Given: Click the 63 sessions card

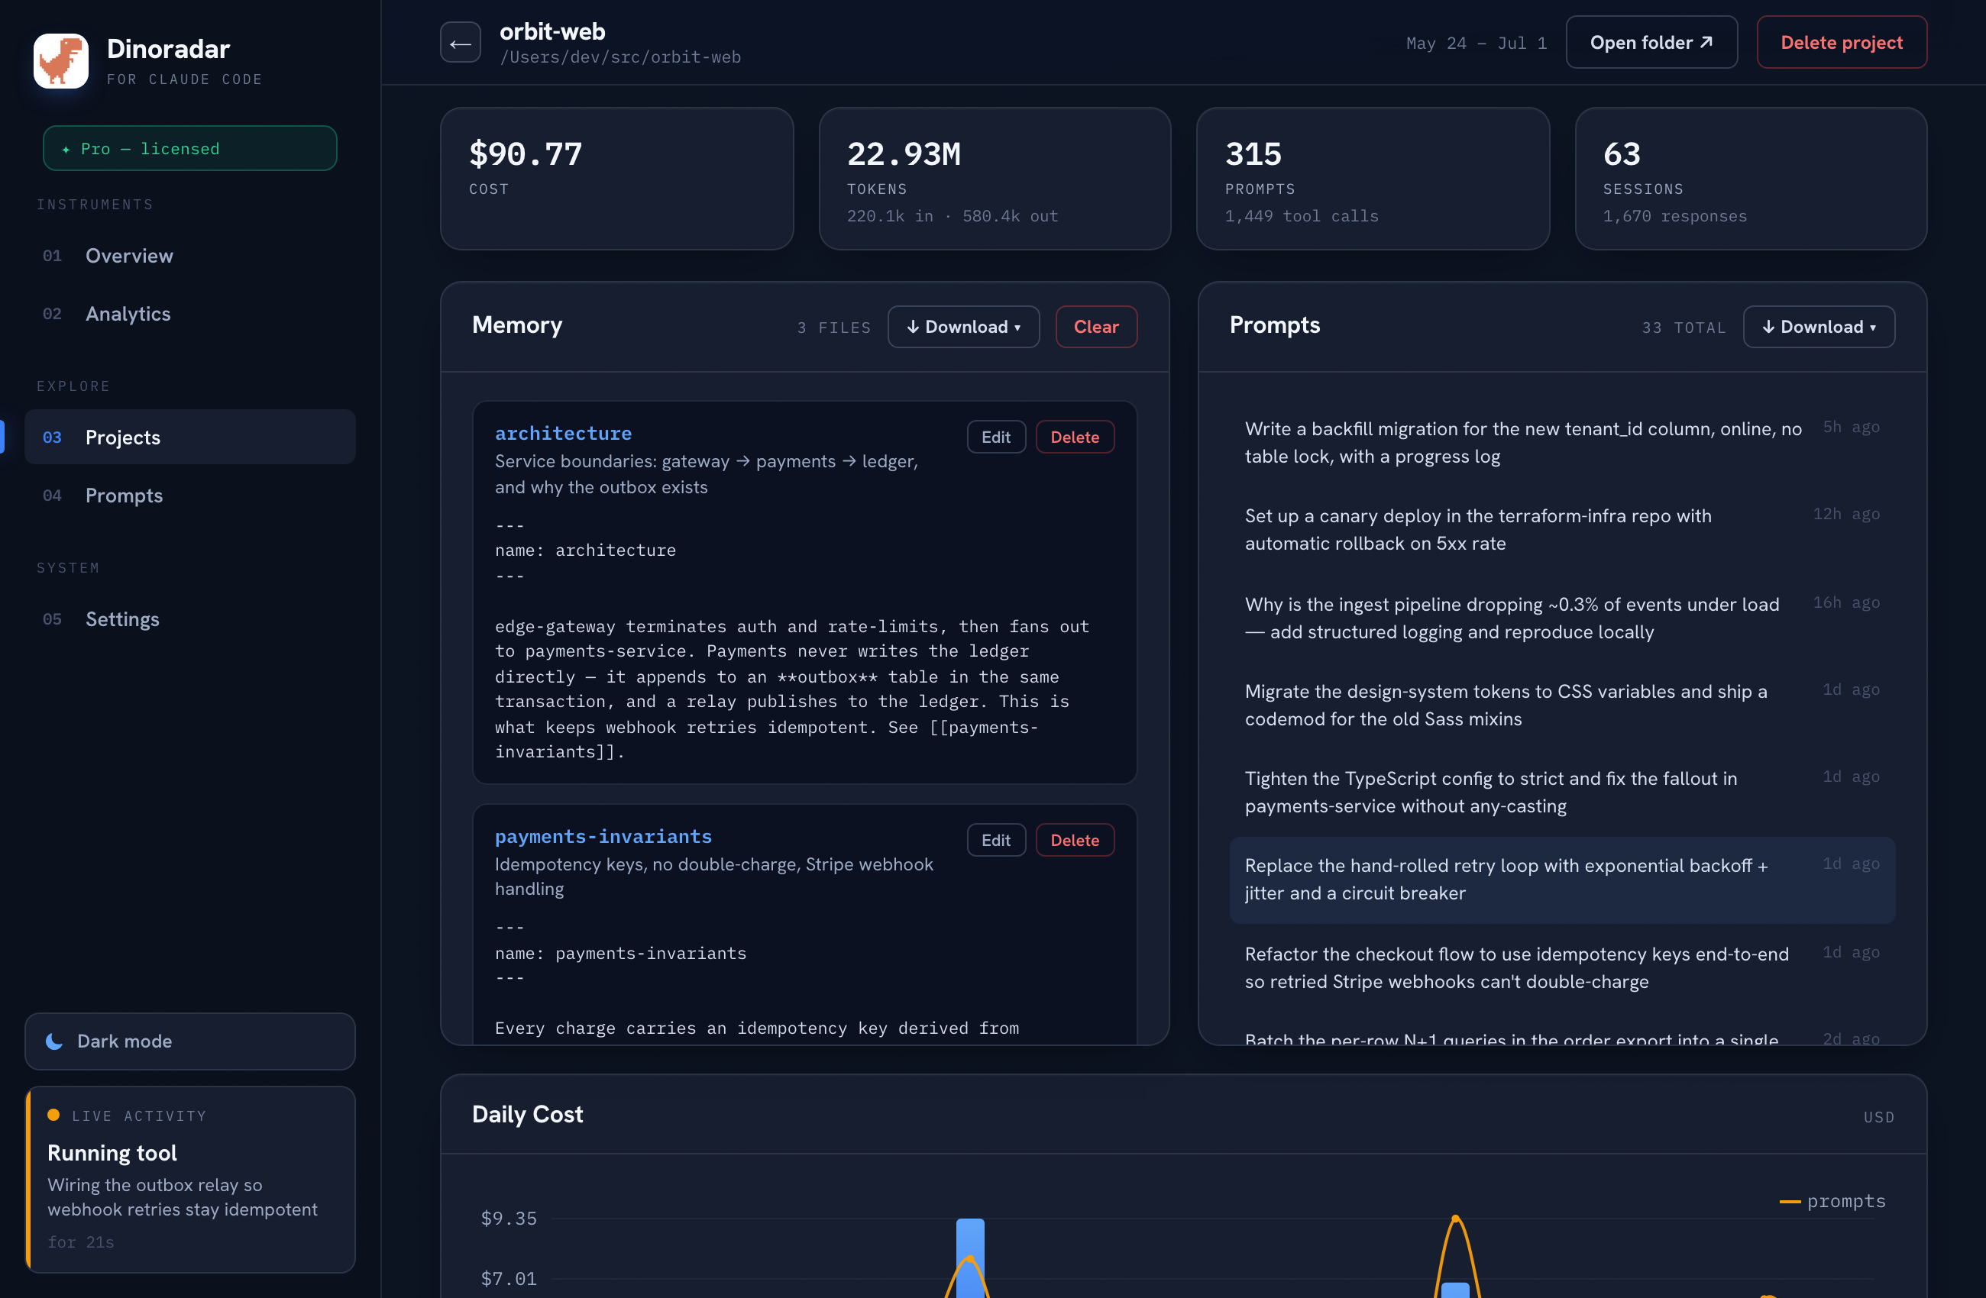Looking at the screenshot, I should 1751,179.
